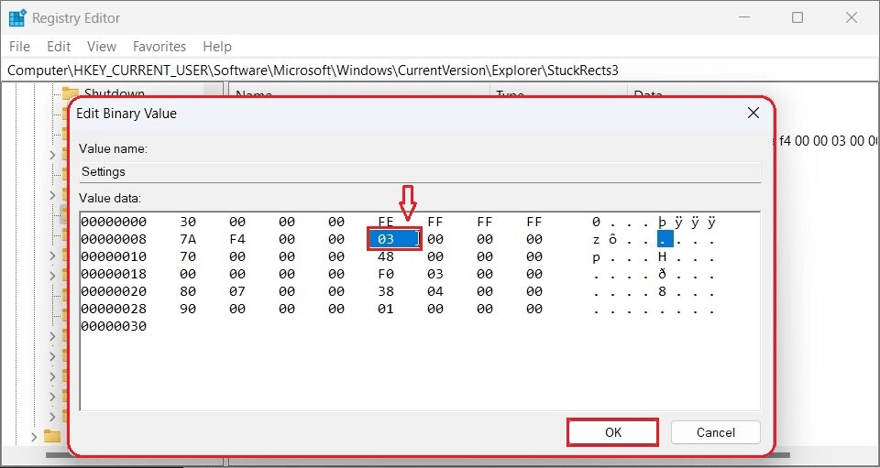The image size is (880, 468).
Task: Confirm with the OK button
Action: [x=613, y=432]
